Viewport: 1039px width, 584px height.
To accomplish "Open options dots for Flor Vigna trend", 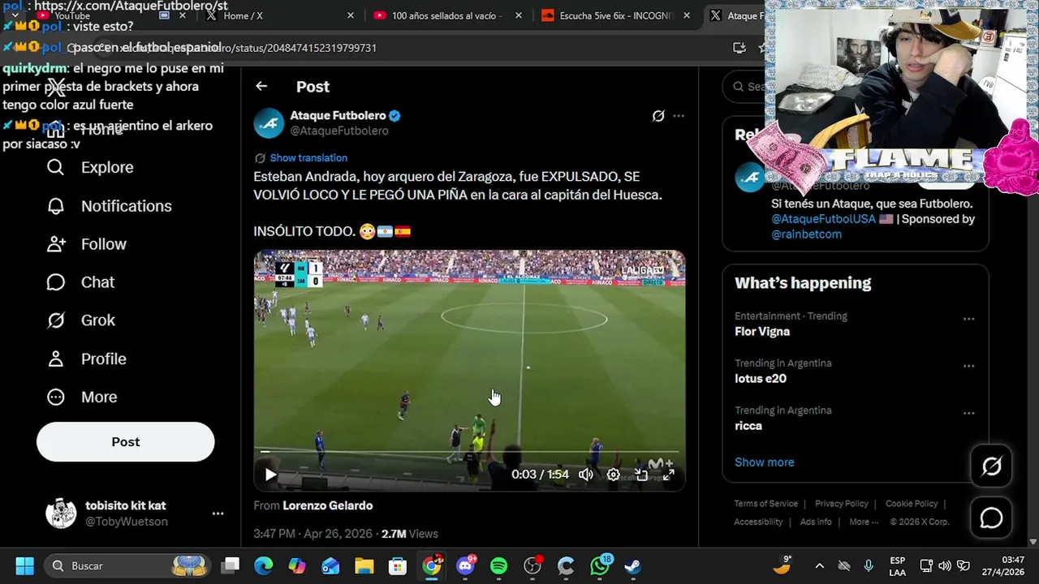I will click(968, 319).
